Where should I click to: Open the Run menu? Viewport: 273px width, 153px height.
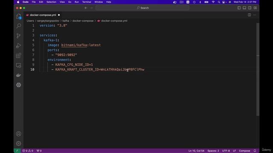(x=77, y=2)
